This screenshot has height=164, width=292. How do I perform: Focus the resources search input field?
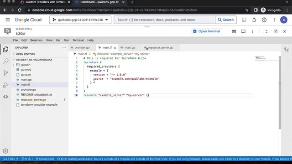pos(165,20)
